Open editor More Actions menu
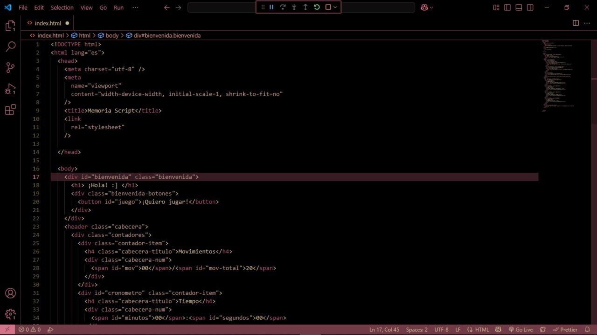 tap(587, 23)
